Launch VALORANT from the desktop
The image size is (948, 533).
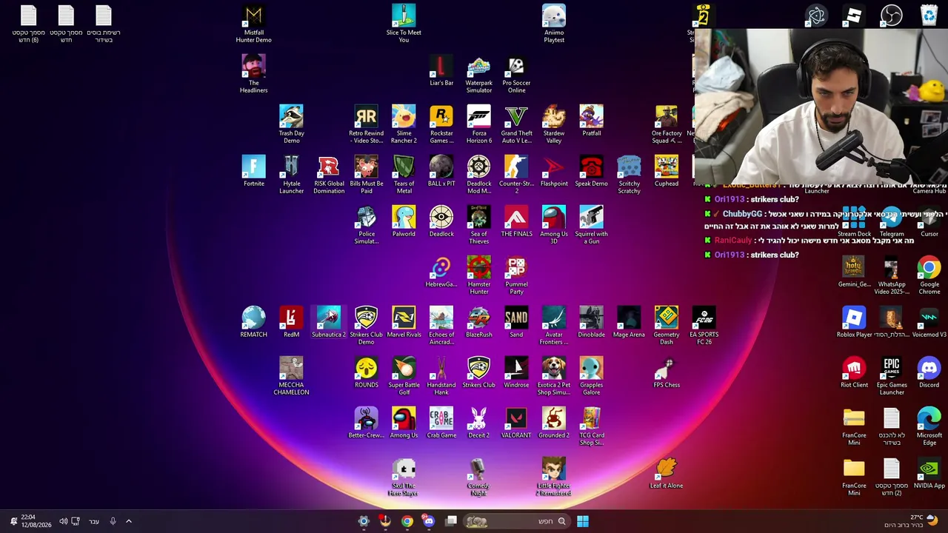point(516,418)
